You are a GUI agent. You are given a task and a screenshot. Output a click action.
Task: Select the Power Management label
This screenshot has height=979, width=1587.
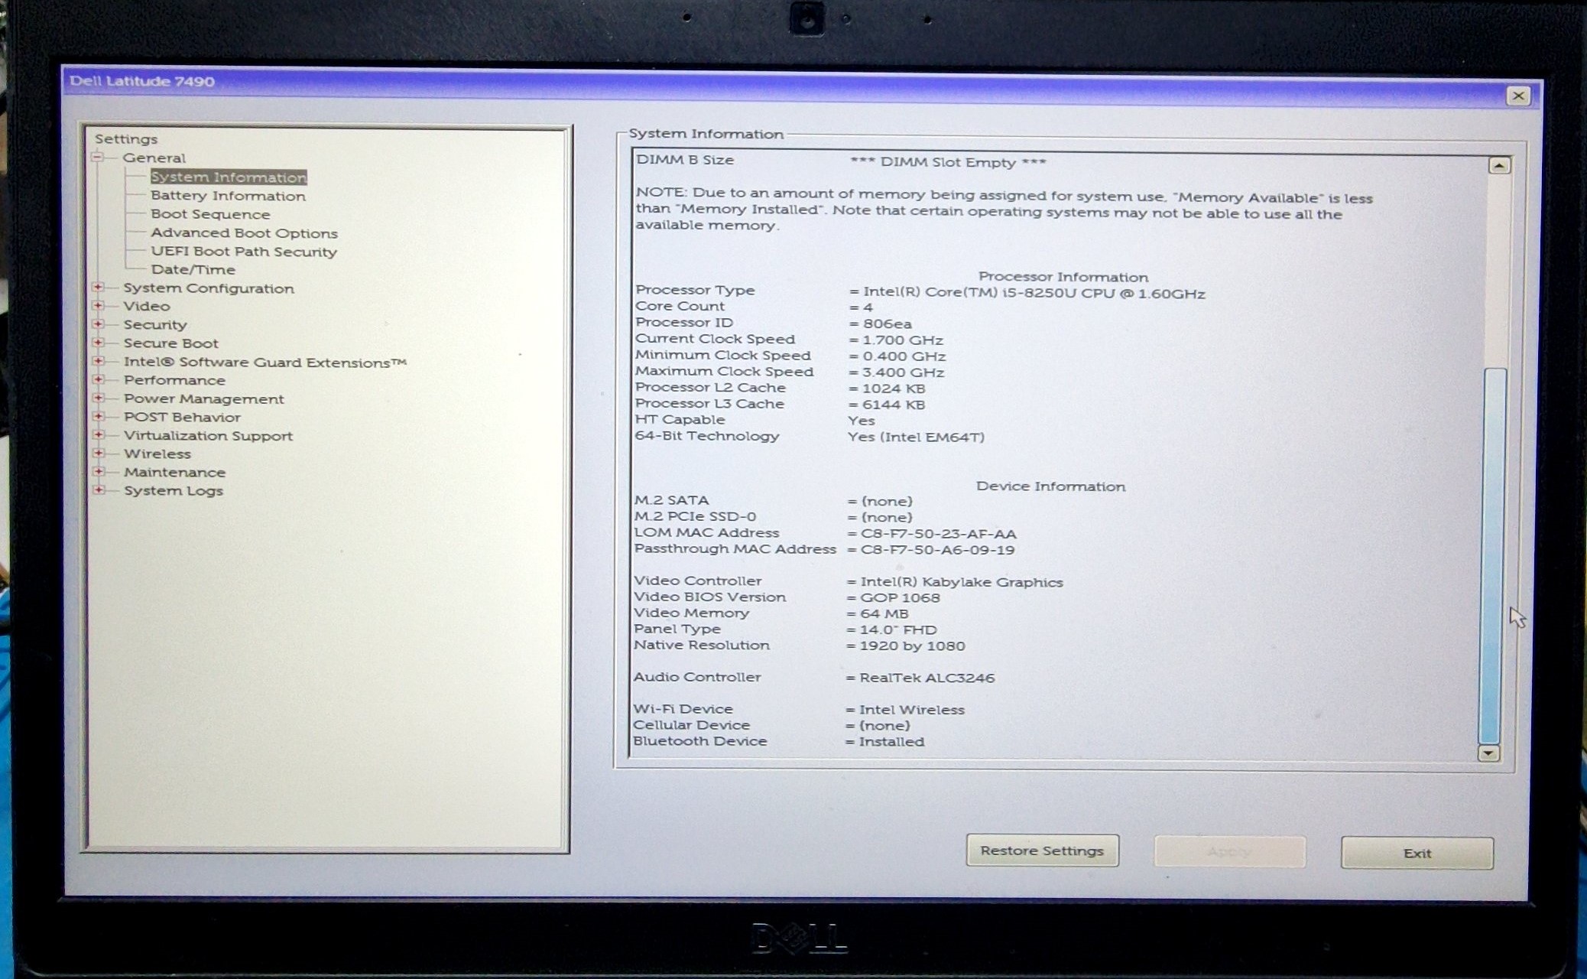[203, 398]
